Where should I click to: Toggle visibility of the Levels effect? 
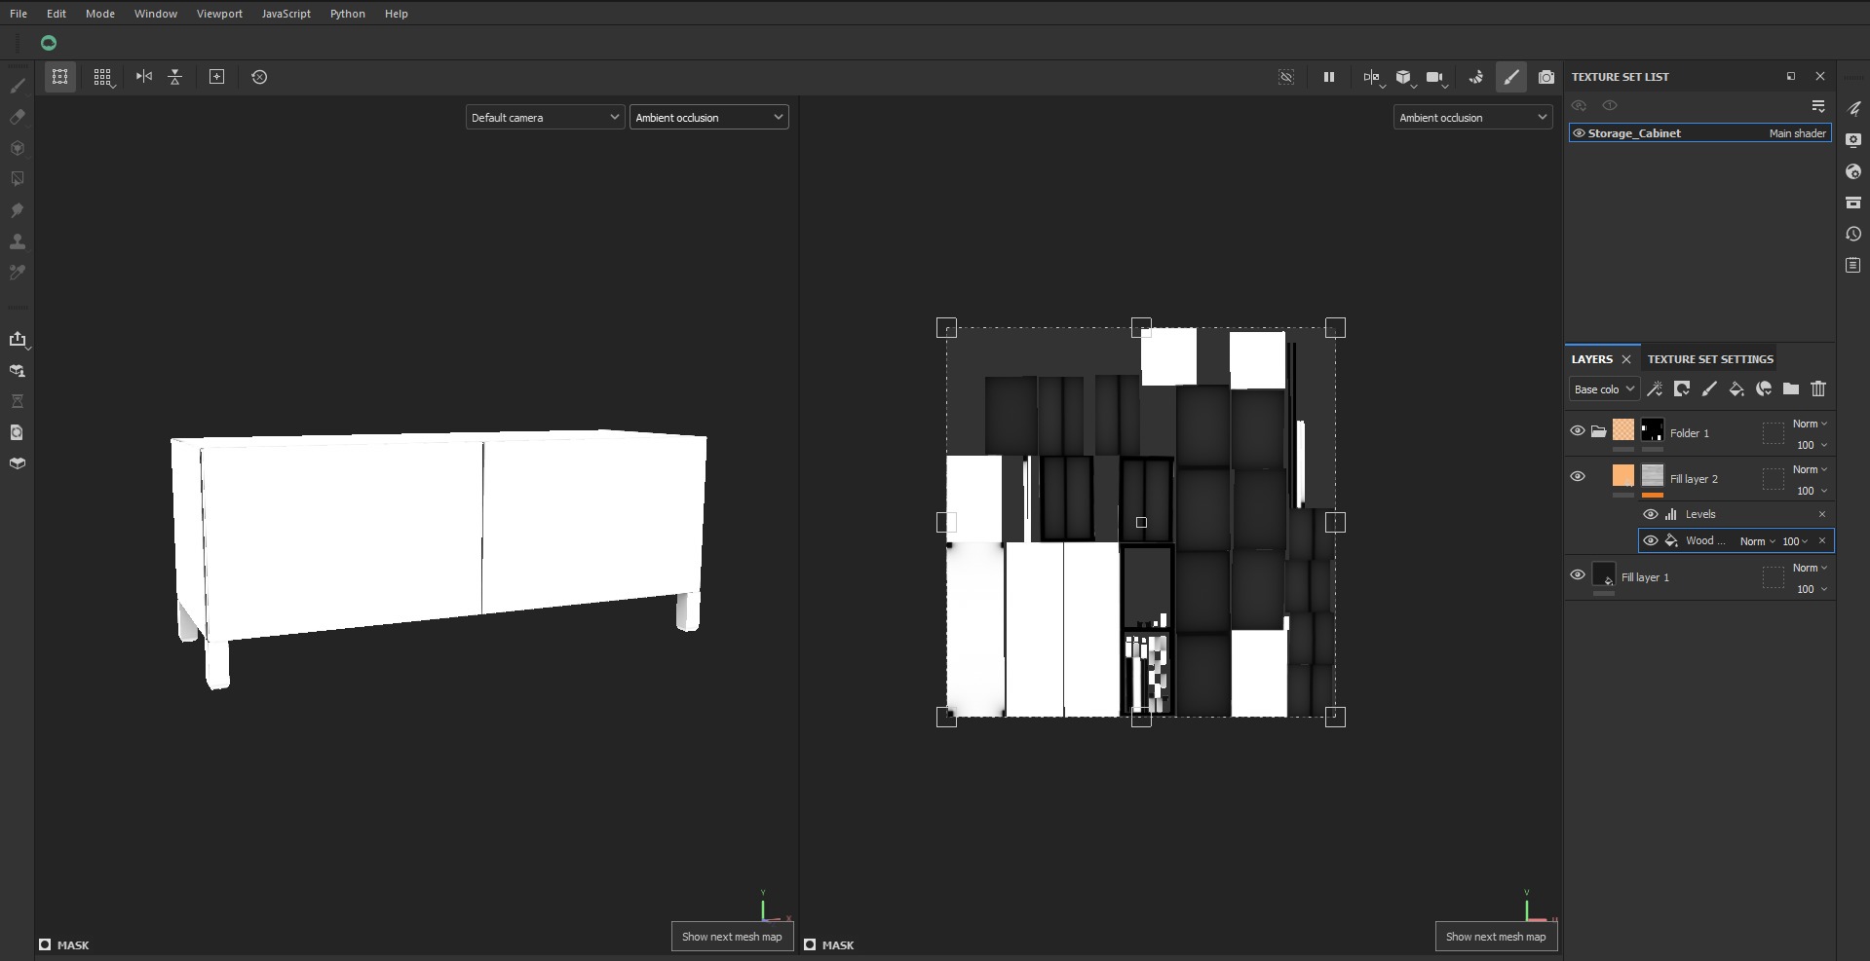(x=1651, y=514)
